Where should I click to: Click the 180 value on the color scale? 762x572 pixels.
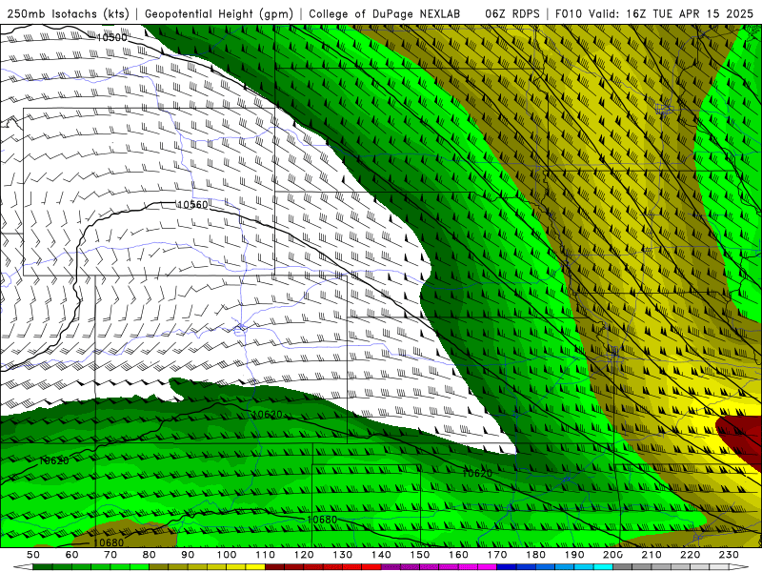535,555
